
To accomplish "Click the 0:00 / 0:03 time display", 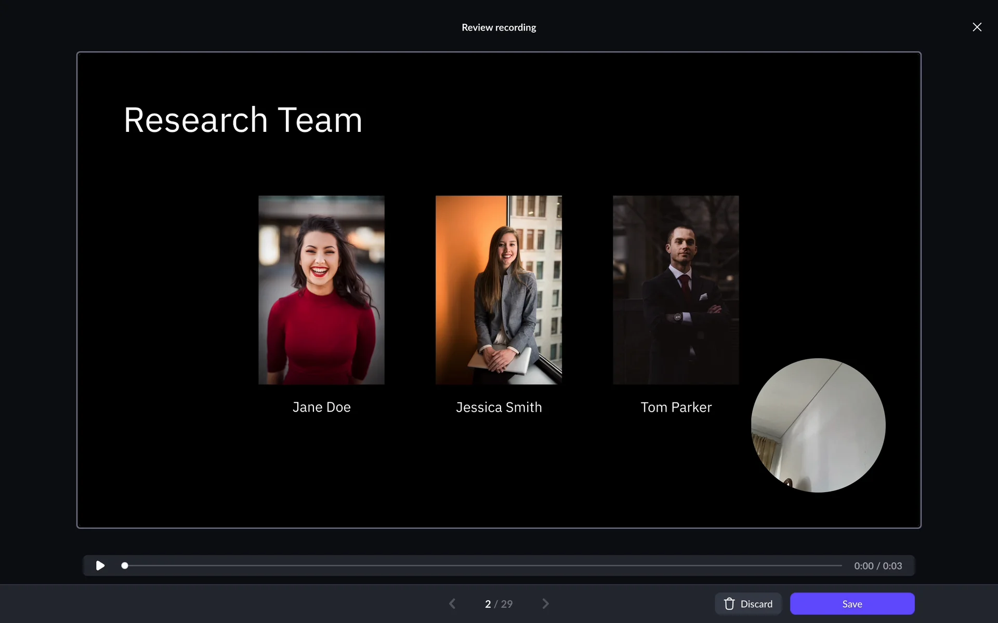I will [878, 566].
